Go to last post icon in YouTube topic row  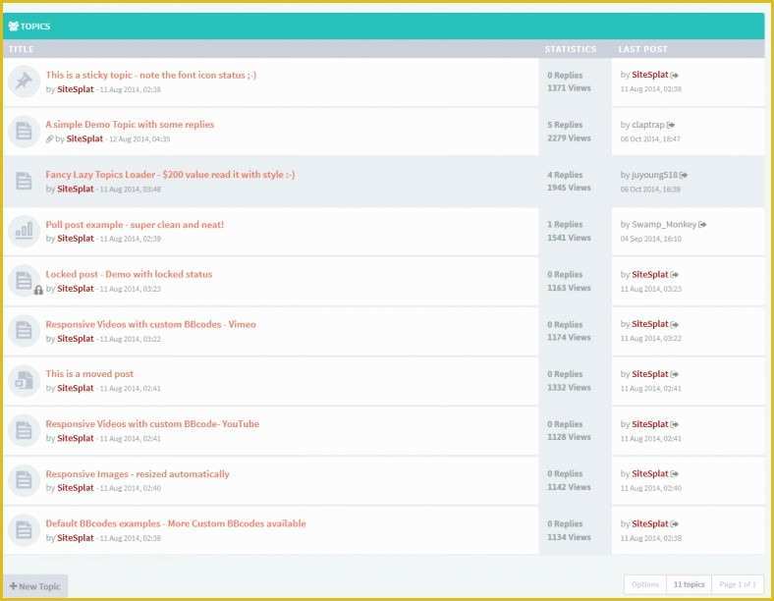[674, 424]
